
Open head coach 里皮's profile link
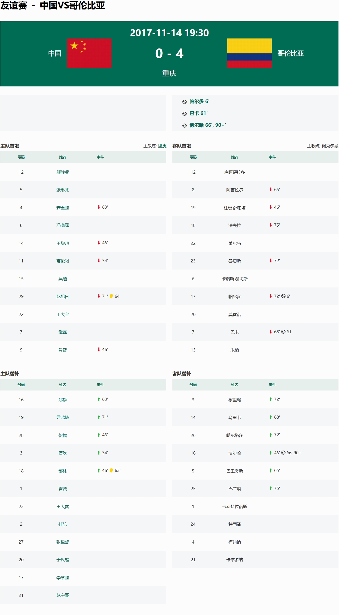click(x=162, y=146)
